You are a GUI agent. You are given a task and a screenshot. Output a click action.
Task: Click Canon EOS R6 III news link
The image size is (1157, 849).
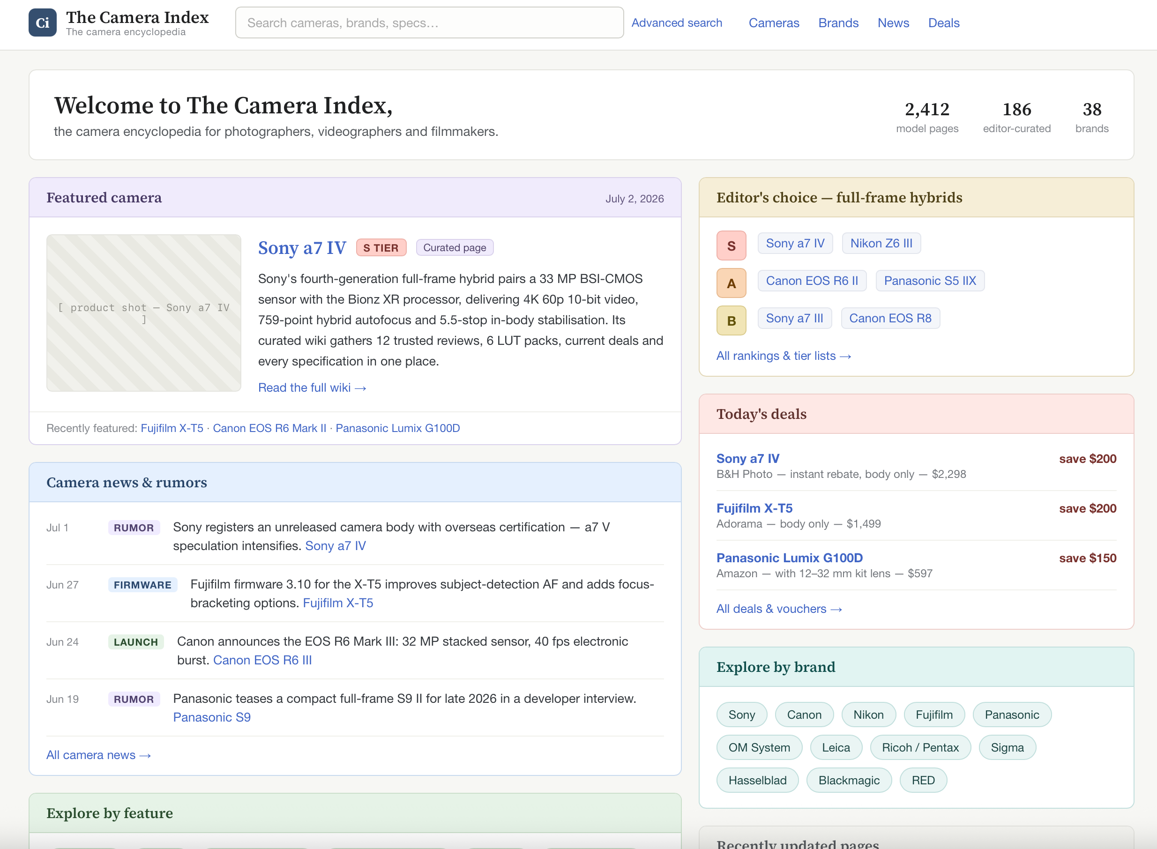262,660
